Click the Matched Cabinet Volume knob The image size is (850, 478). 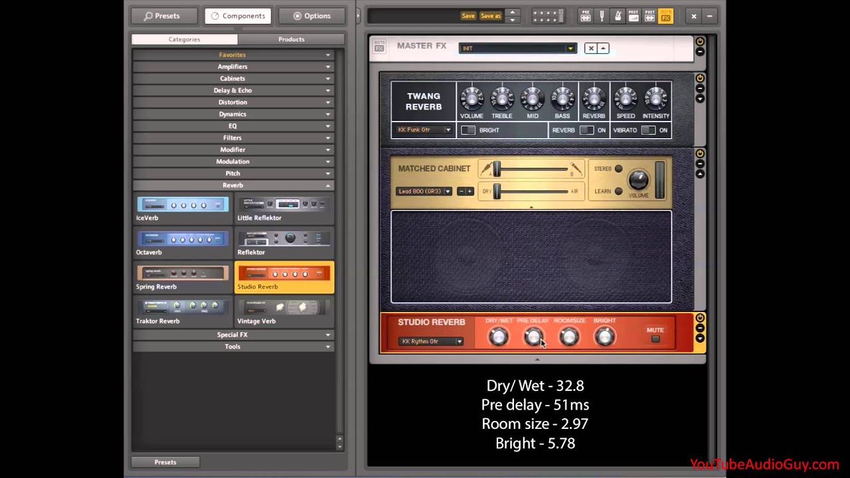pos(638,179)
